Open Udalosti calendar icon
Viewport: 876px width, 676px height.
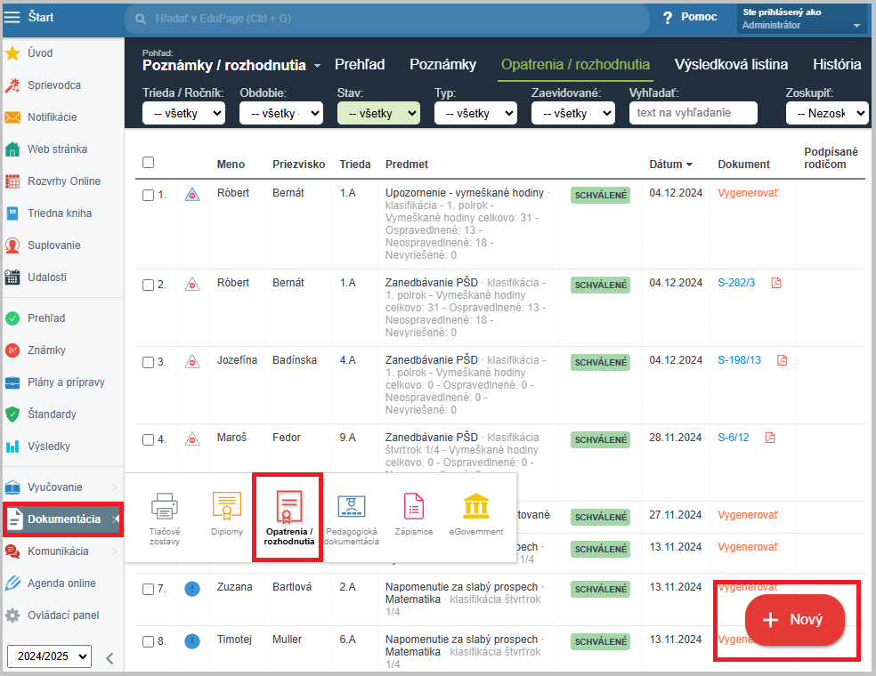coord(12,278)
